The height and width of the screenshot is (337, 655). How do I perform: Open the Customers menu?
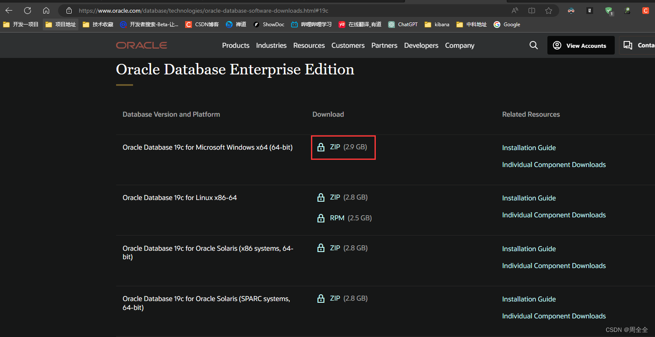(348, 45)
